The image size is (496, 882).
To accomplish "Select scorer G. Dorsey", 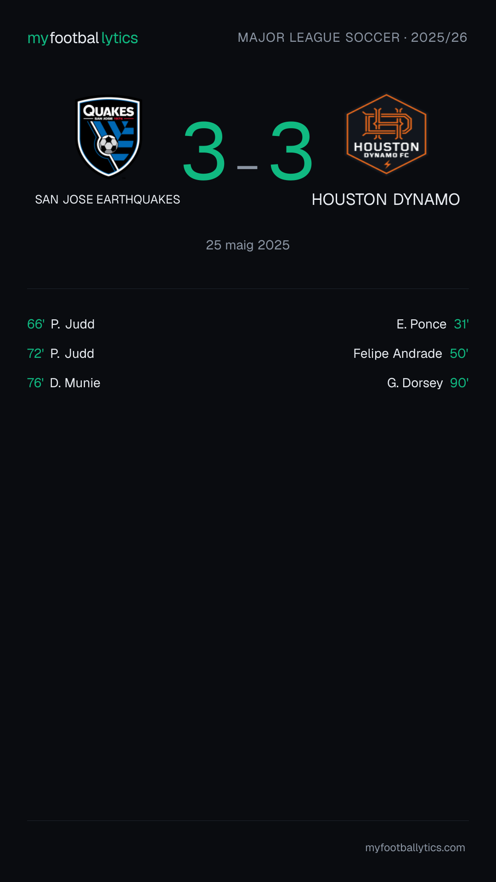I will click(x=415, y=383).
